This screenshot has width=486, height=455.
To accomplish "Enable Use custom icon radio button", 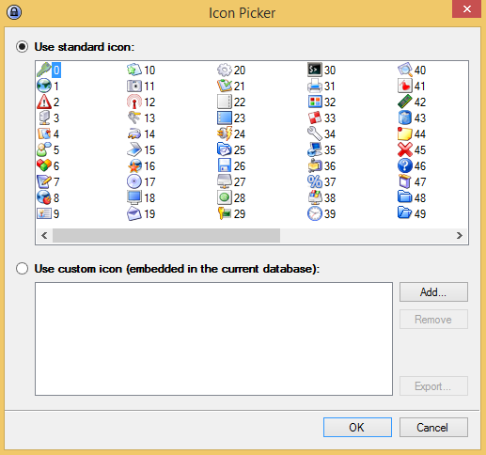I will [22, 269].
